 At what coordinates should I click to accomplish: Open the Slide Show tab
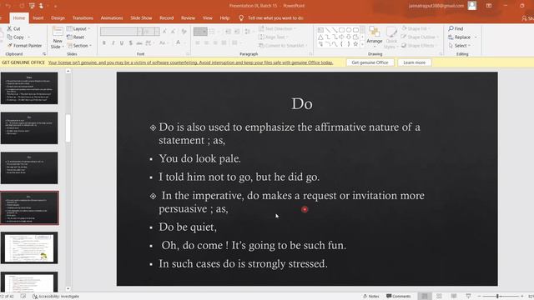141,18
